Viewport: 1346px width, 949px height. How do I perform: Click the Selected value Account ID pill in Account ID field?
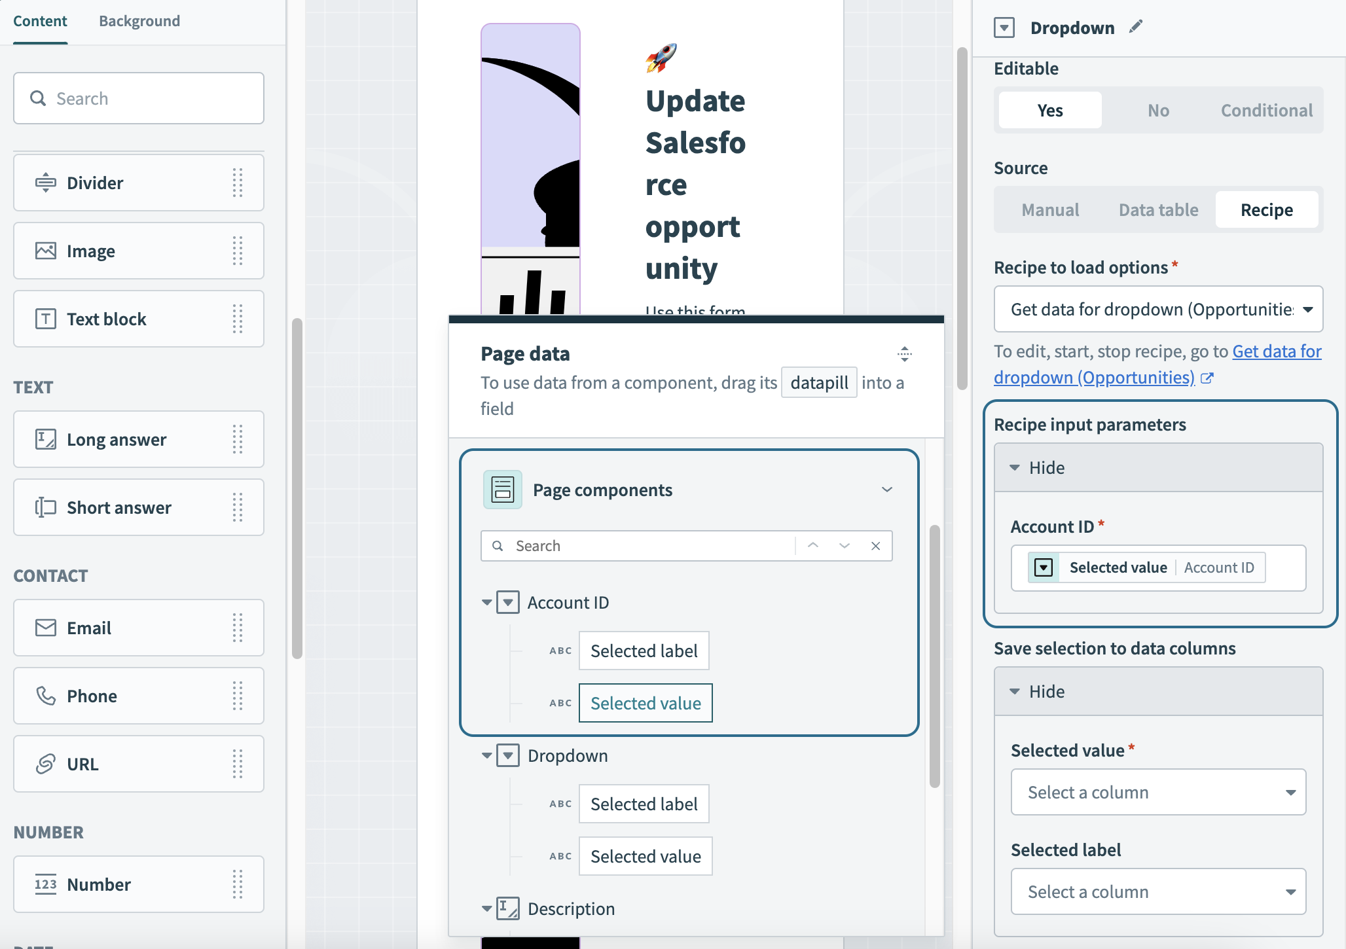tap(1146, 567)
